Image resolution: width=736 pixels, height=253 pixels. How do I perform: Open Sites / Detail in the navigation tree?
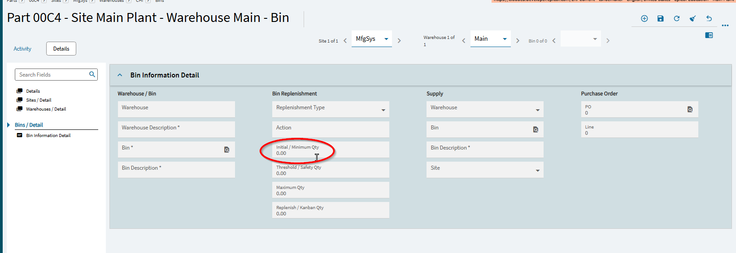point(39,100)
